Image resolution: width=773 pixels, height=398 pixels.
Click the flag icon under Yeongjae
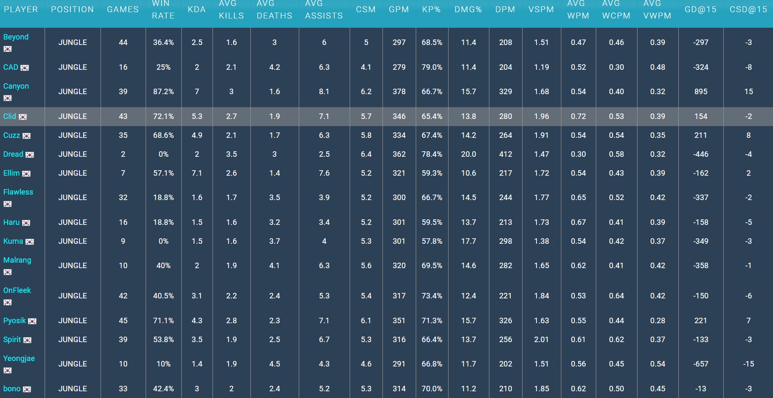[7, 371]
